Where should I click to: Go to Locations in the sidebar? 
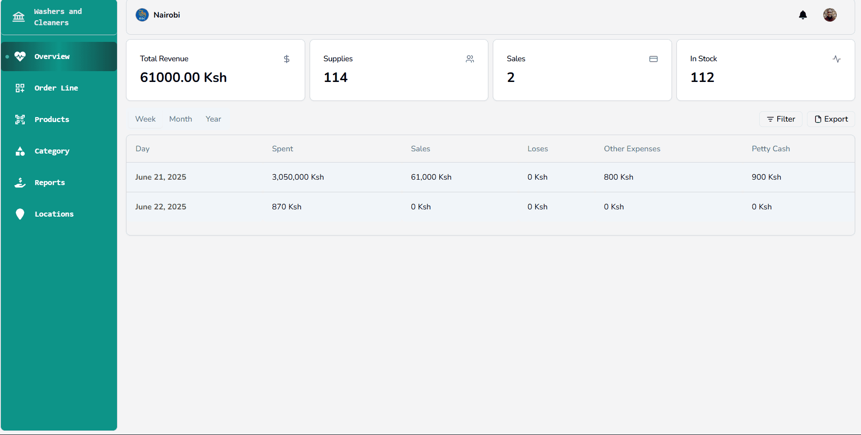tap(59, 214)
